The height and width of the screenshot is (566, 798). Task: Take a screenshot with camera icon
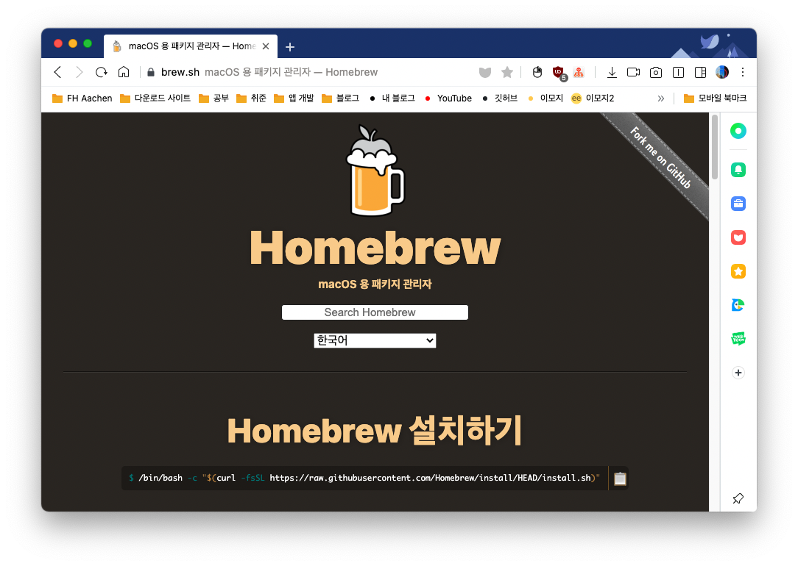tap(656, 73)
